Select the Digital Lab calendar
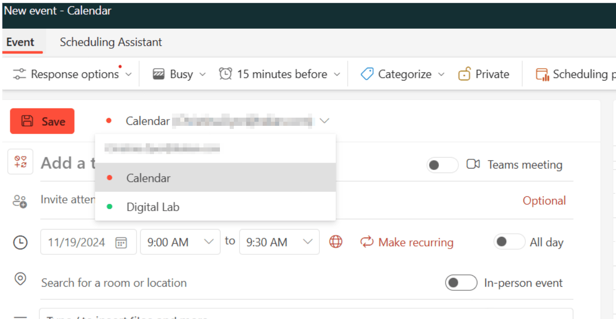Viewport: 616px width, 319px height. tap(153, 207)
